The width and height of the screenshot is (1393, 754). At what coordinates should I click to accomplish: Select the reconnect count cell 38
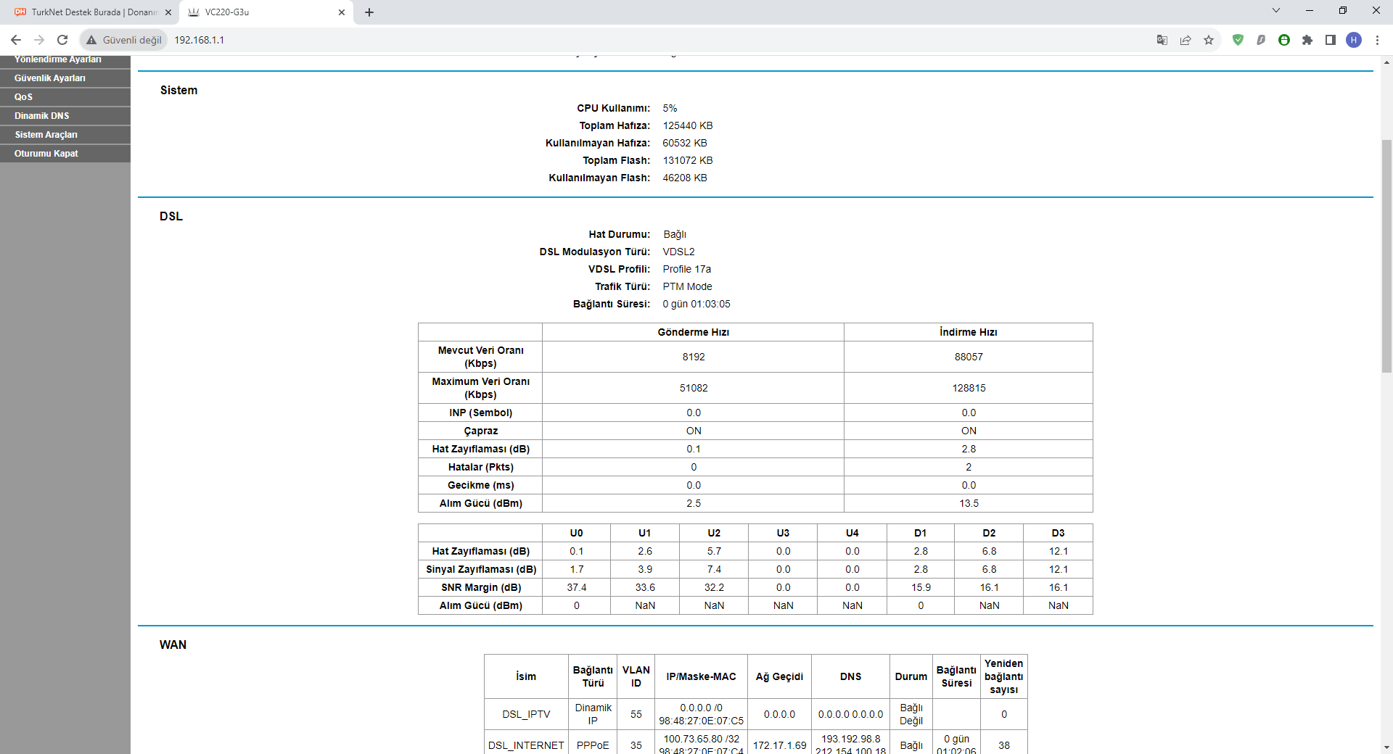point(1004,745)
